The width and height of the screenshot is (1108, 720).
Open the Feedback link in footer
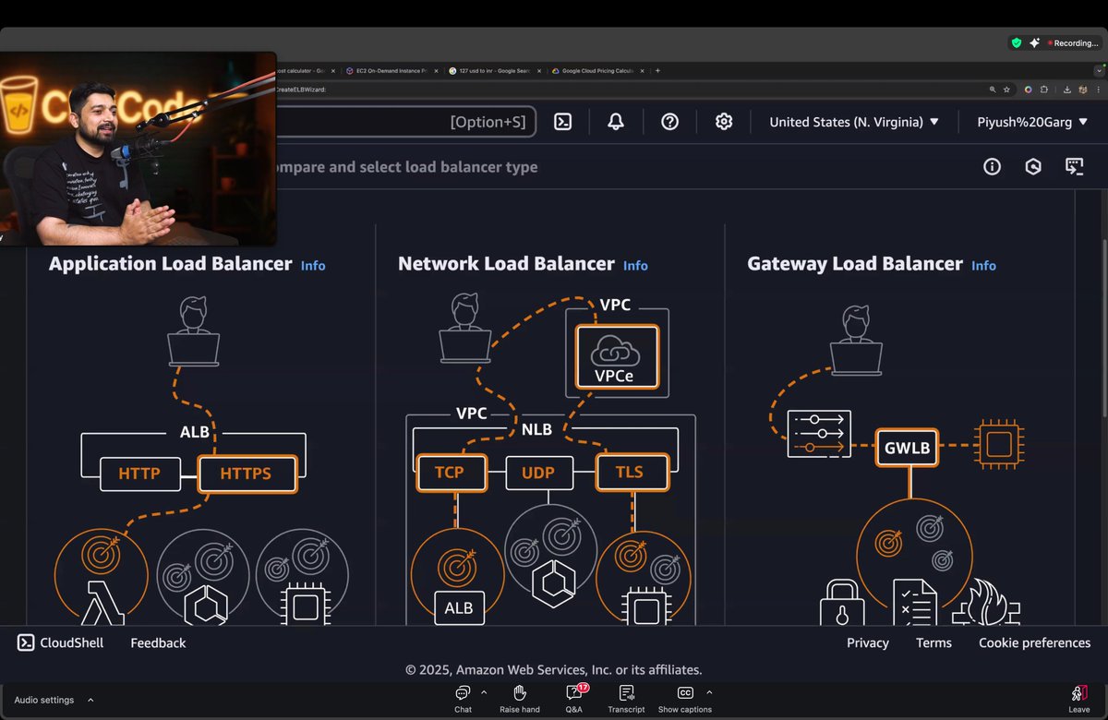pyautogui.click(x=158, y=643)
